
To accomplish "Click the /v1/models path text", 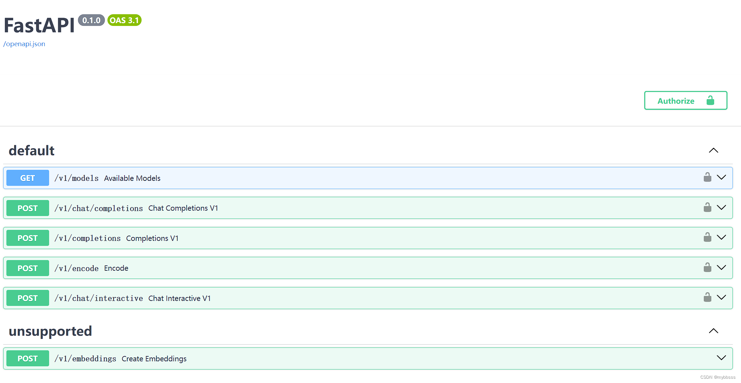I will [76, 178].
